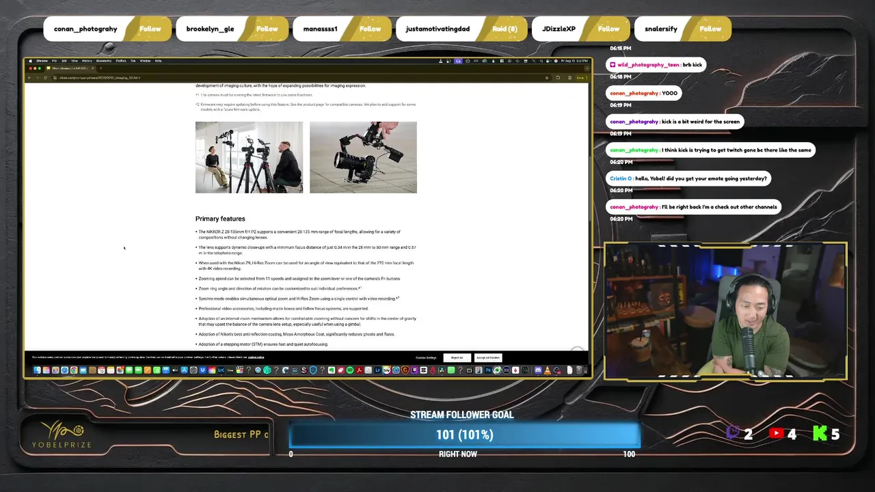Open Messages in the dock
875x492 pixels.
pyautogui.click(x=129, y=370)
